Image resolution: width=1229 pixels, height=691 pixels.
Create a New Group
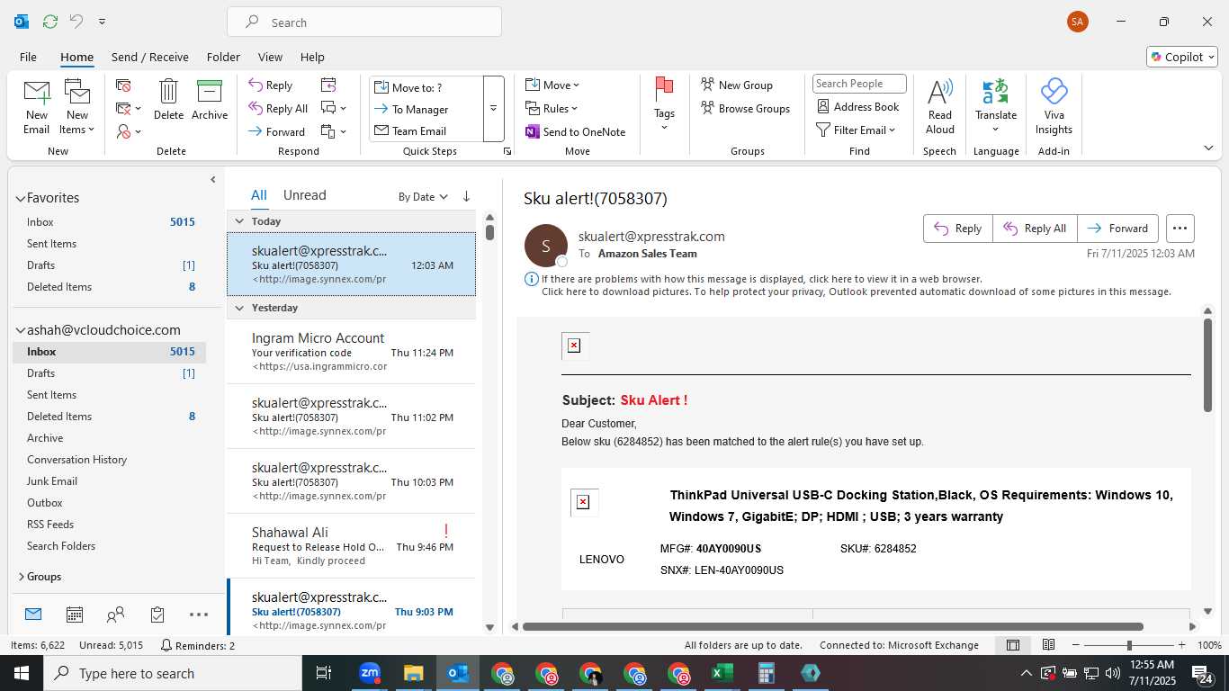click(x=737, y=85)
